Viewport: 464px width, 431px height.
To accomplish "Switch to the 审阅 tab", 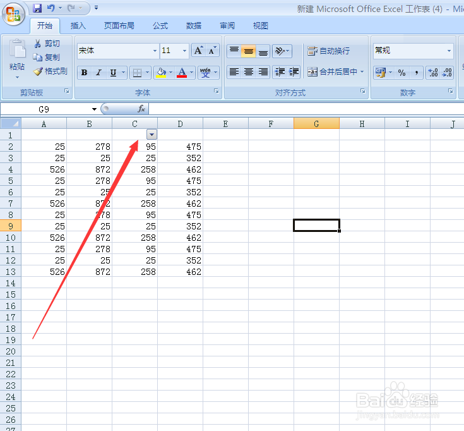I will (x=227, y=25).
